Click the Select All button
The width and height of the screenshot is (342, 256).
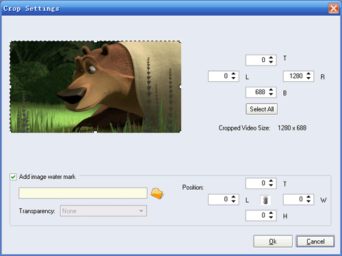(x=262, y=109)
